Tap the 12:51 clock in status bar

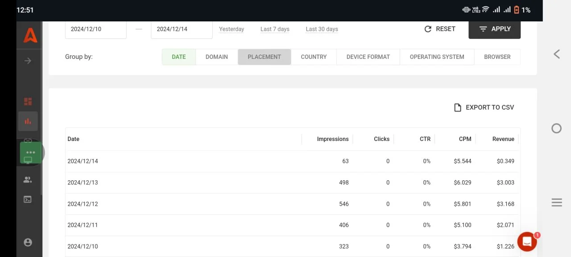click(x=25, y=10)
